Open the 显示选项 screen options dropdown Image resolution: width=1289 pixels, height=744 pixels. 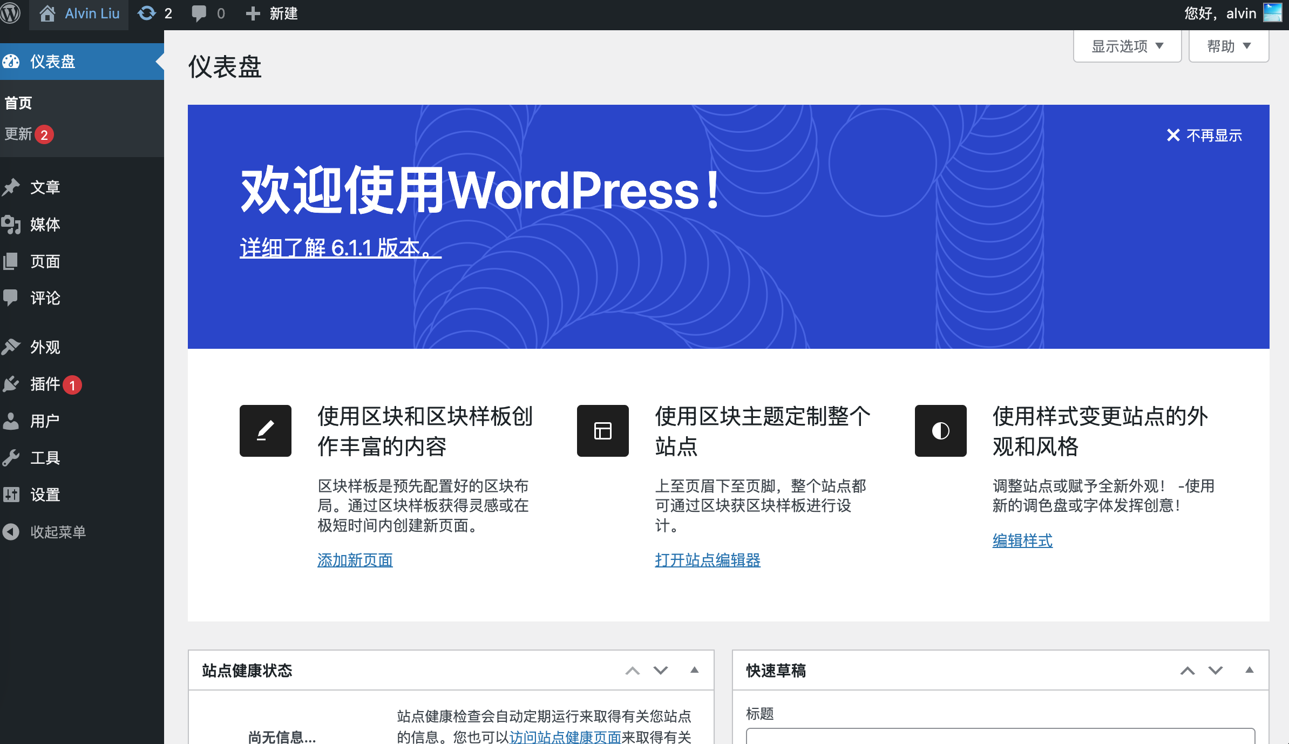click(1127, 46)
